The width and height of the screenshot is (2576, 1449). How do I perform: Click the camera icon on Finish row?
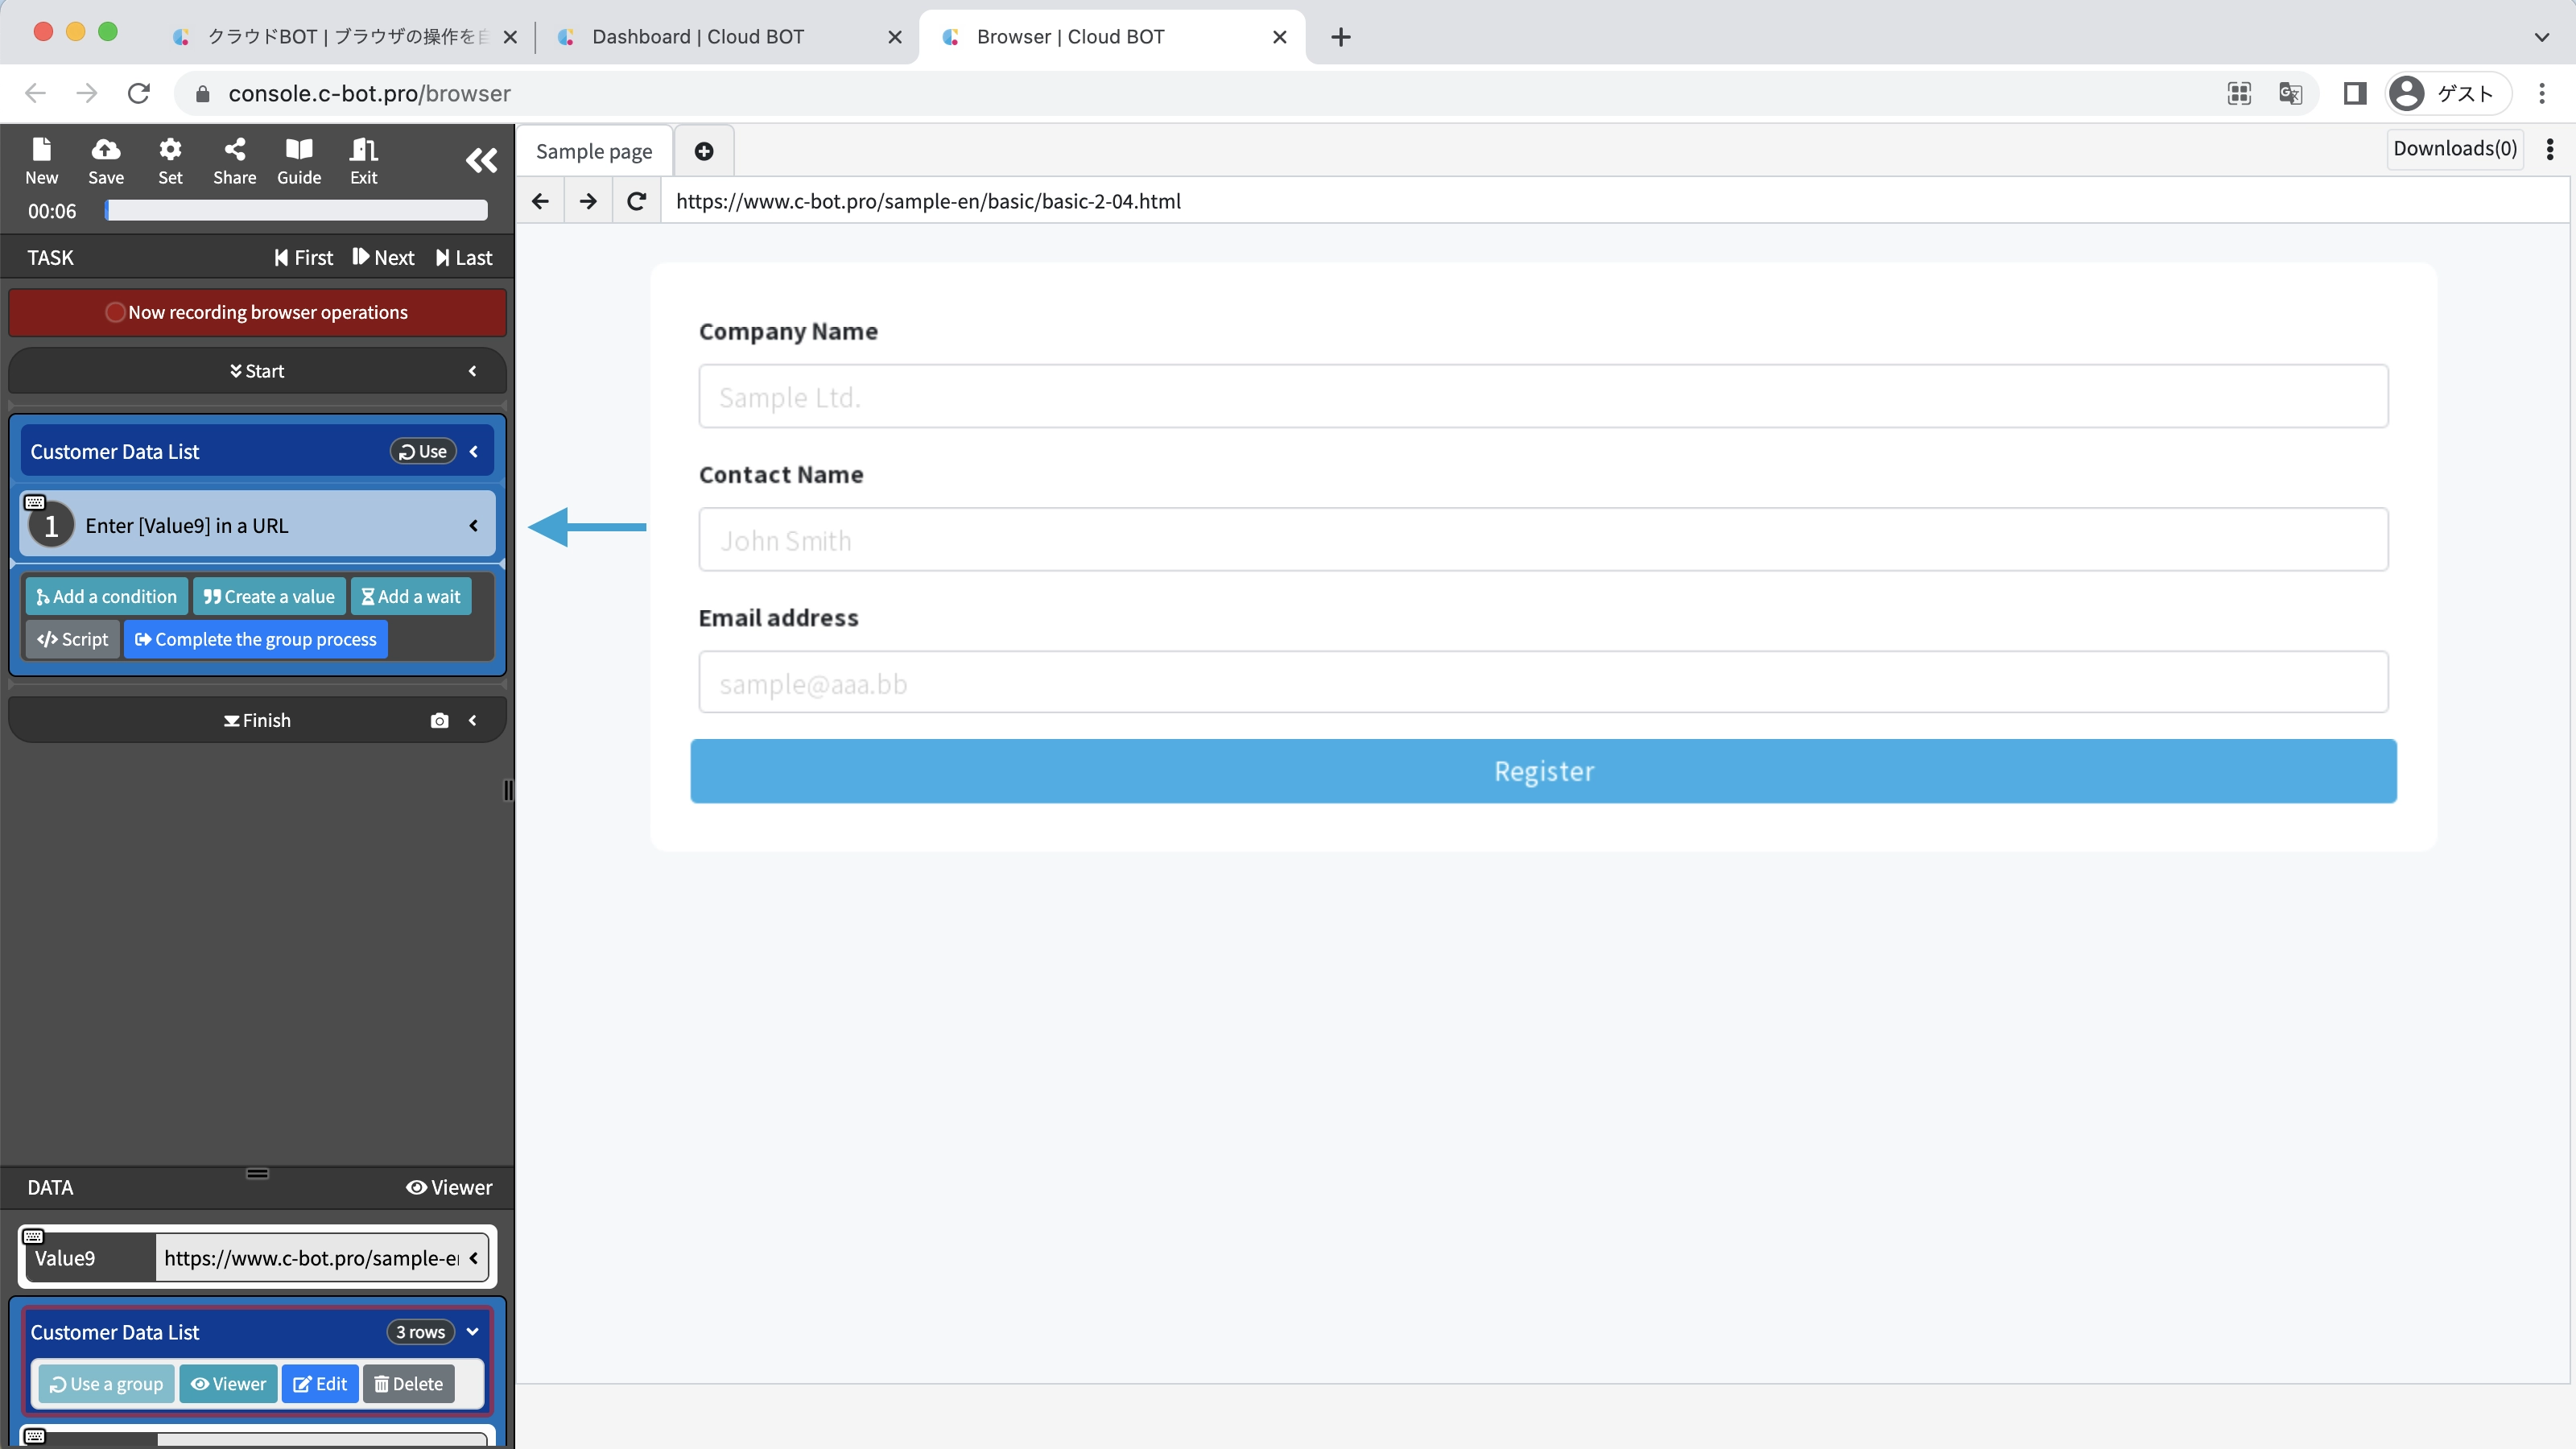[x=439, y=720]
